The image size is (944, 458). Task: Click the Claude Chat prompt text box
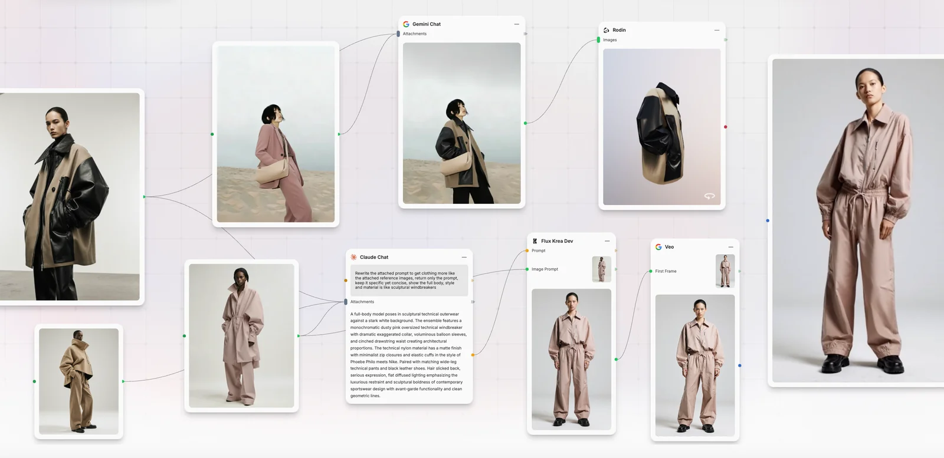[409, 280]
